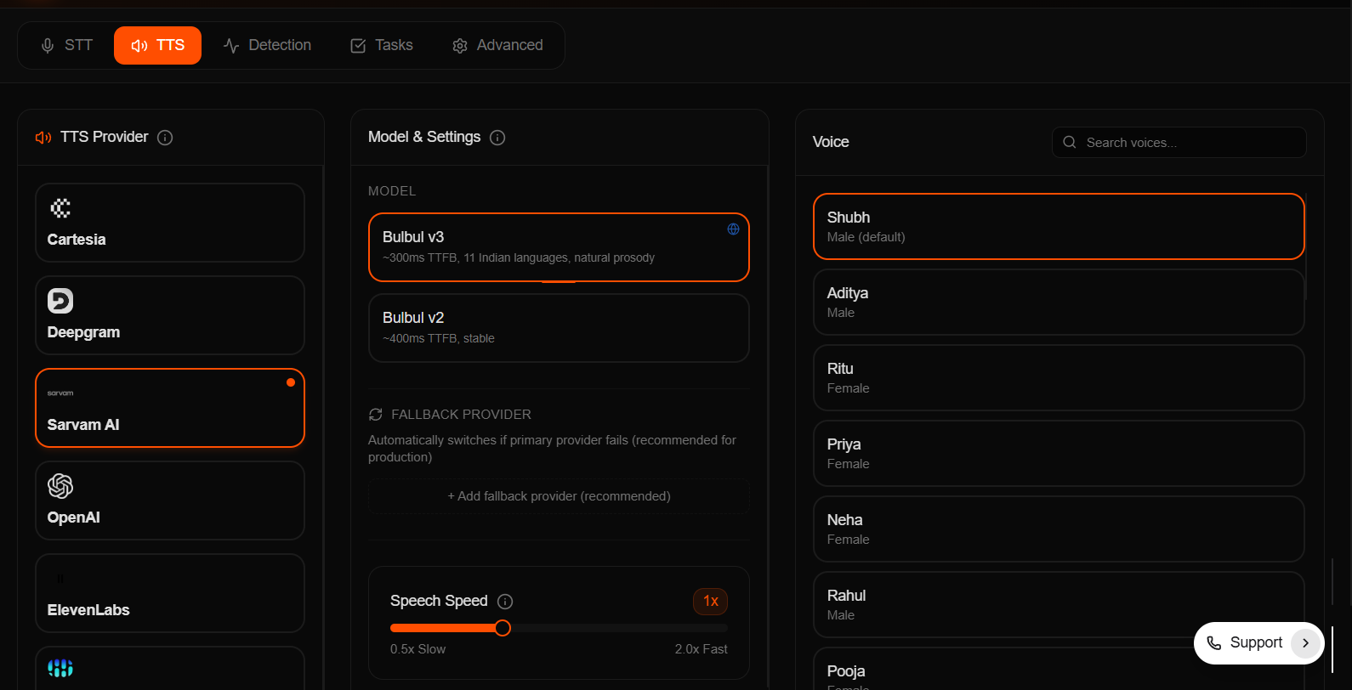
Task: Click the Support phone icon
Action: (1214, 643)
